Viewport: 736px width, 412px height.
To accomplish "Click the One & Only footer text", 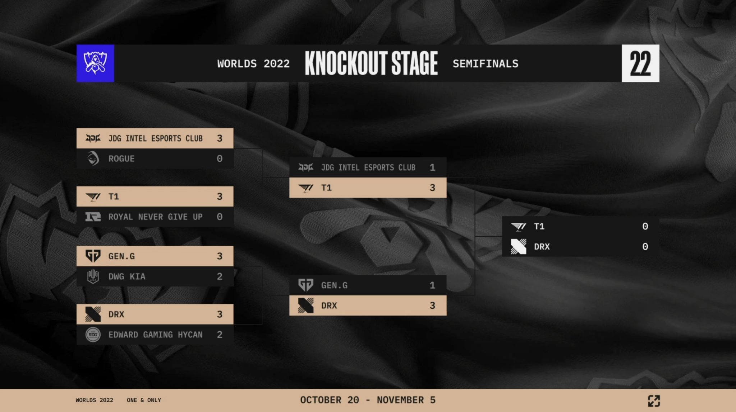I will click(x=144, y=400).
